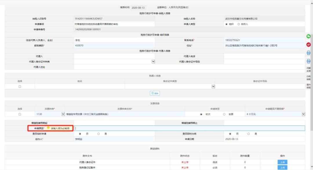This screenshot has height=170, width=313.
Task: Click the page scrollbar down arrow
Action: pyautogui.click(x=312, y=167)
